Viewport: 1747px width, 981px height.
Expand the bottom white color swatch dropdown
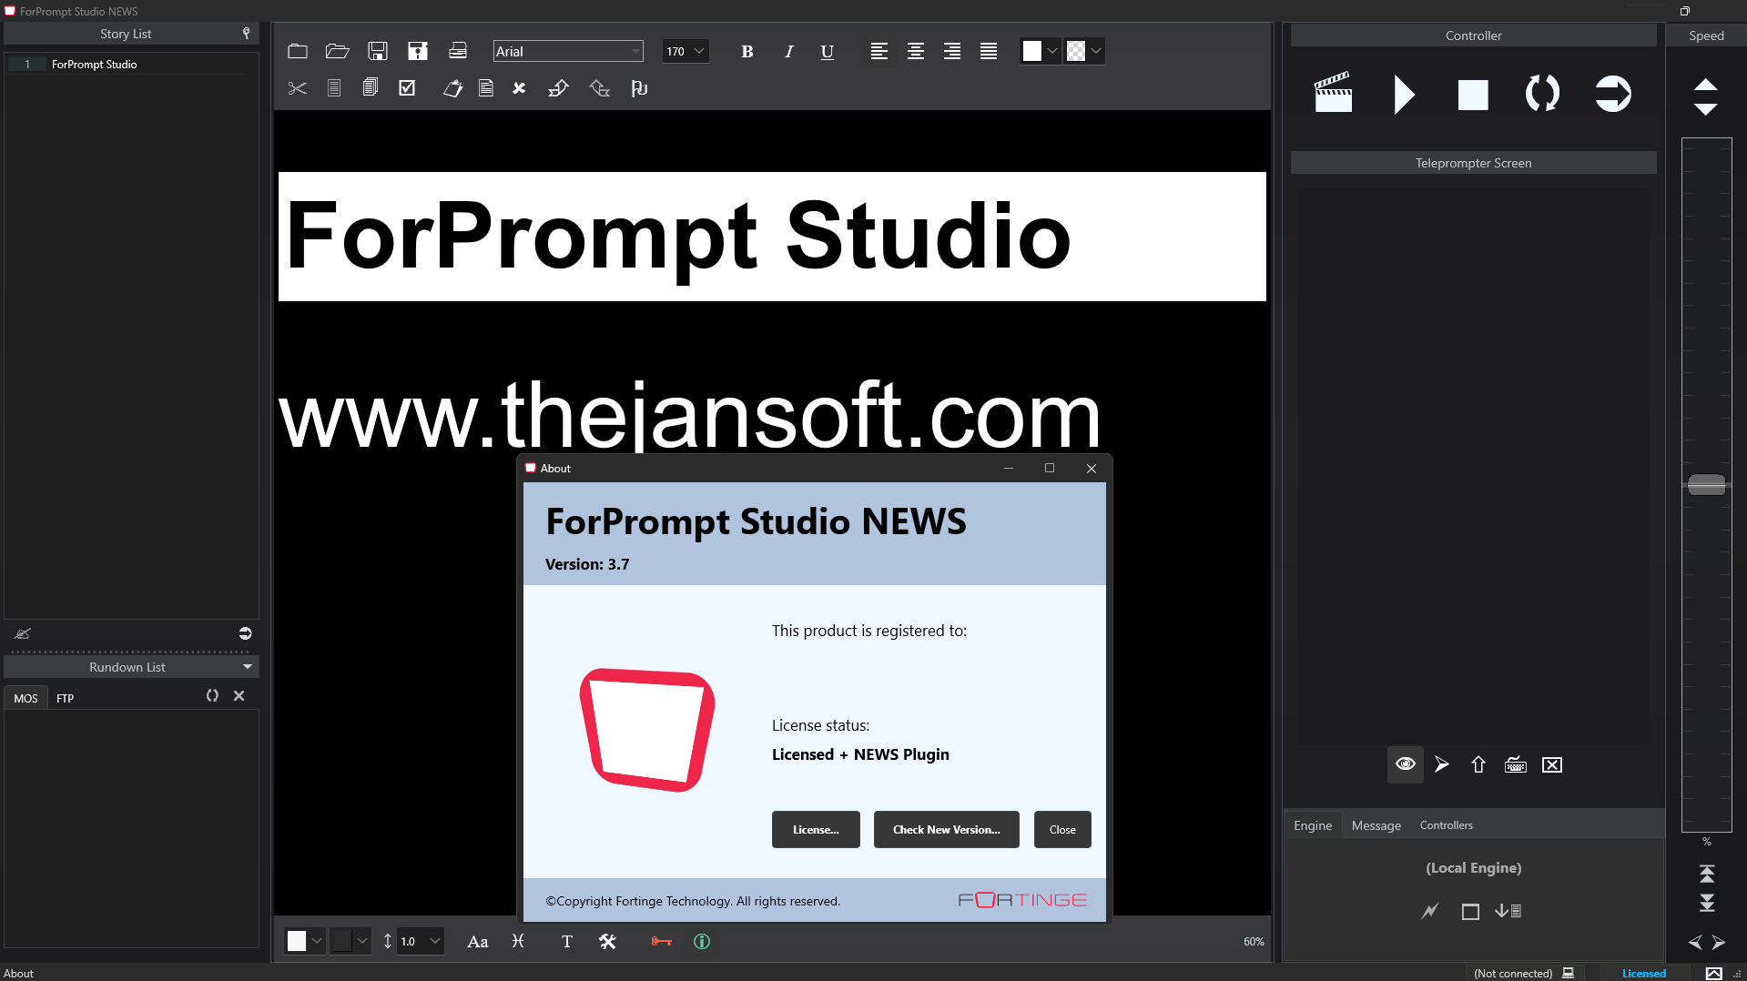pos(317,941)
